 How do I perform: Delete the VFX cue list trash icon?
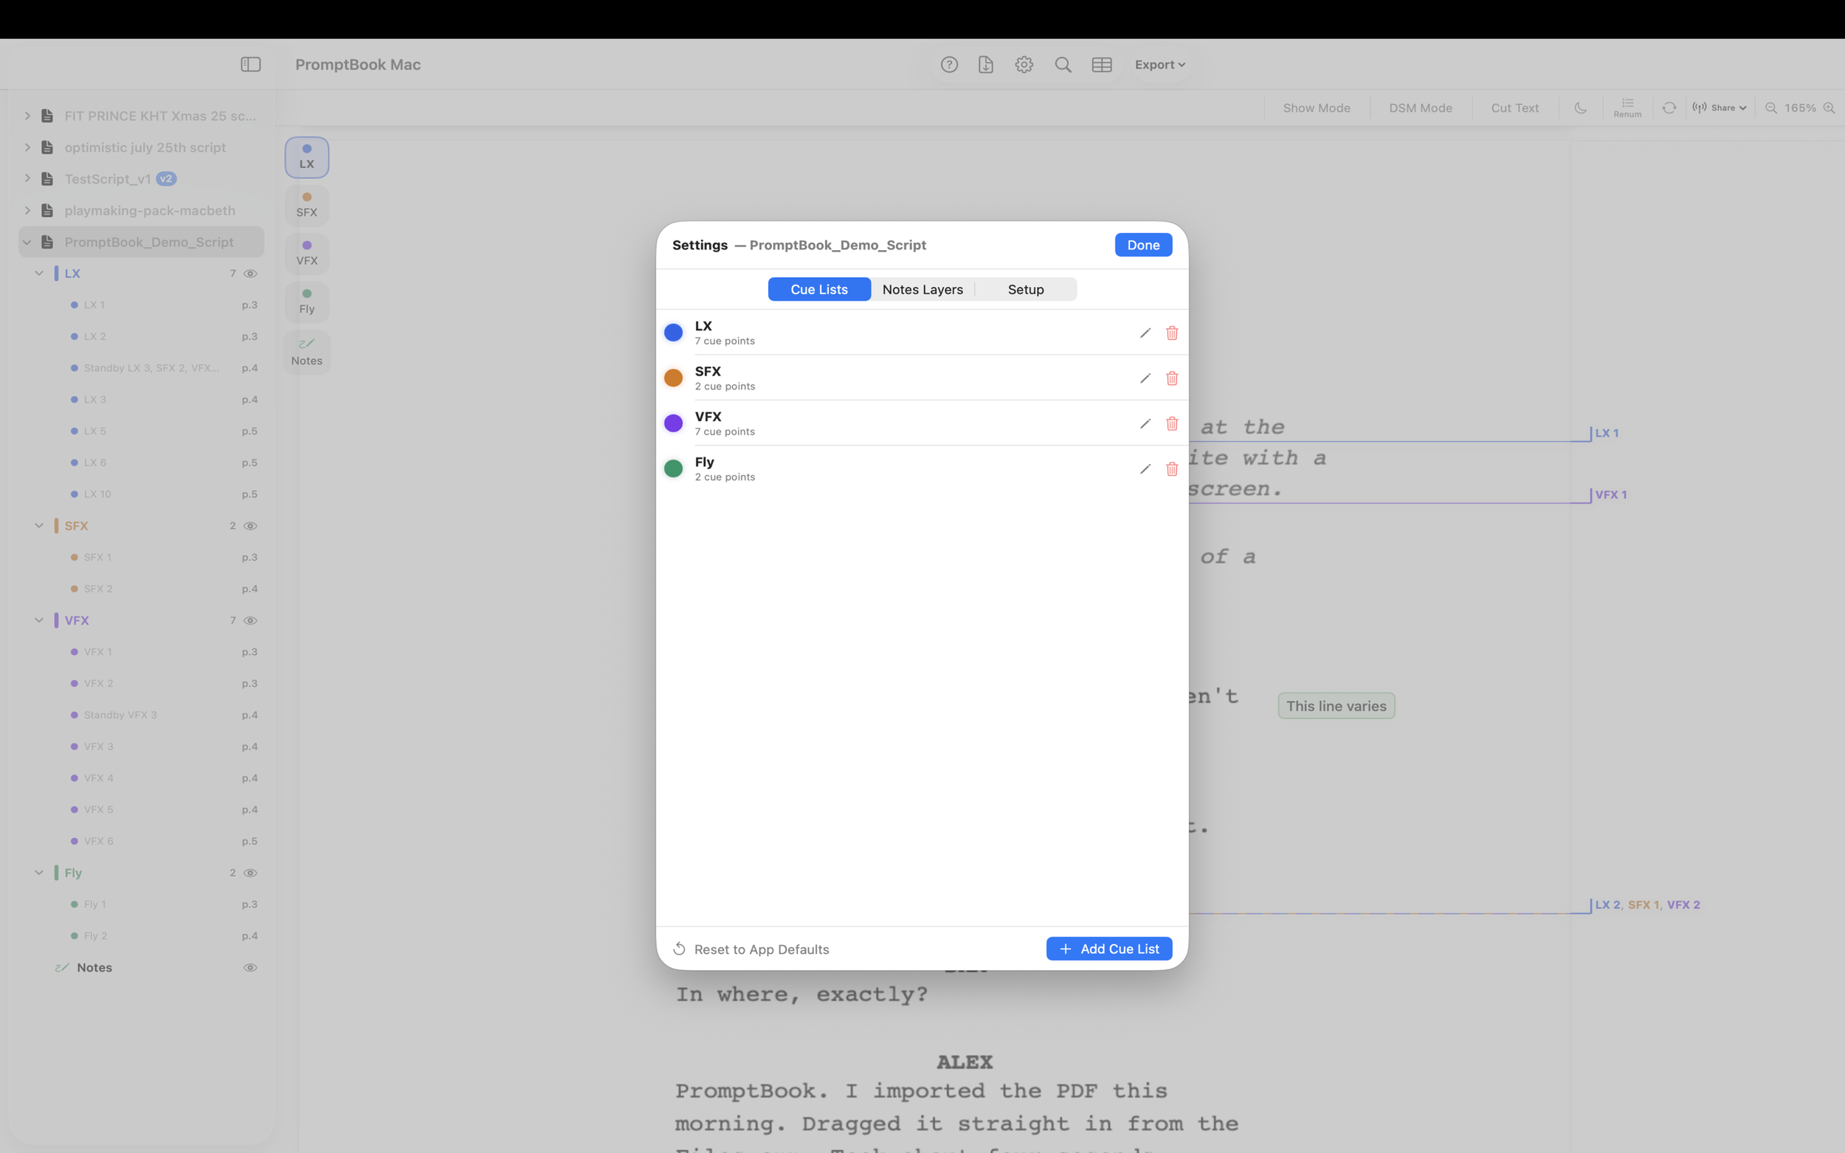[1171, 423]
